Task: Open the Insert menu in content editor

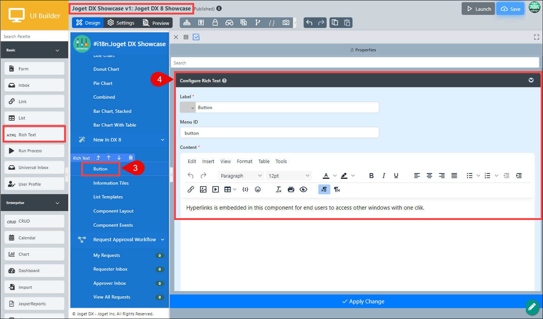Action: (x=208, y=162)
